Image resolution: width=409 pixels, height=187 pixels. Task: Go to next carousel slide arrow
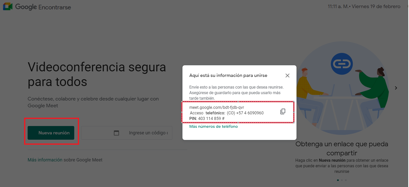pyautogui.click(x=396, y=88)
